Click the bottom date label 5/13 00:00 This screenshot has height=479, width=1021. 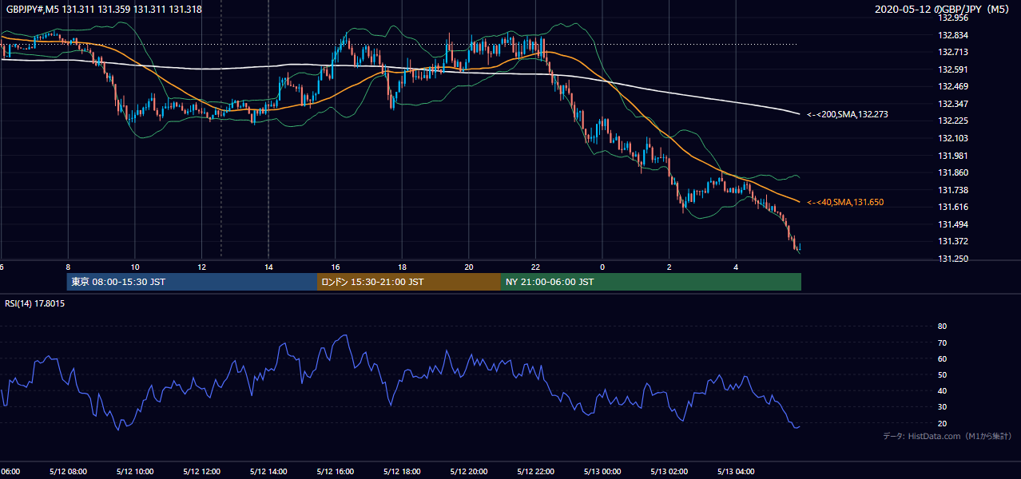tap(602, 471)
